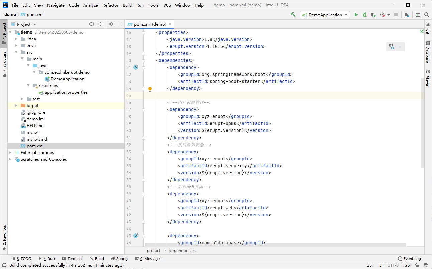Open the 6: TODO tool window
This screenshot has height=269, width=432.
pyautogui.click(x=21, y=259)
